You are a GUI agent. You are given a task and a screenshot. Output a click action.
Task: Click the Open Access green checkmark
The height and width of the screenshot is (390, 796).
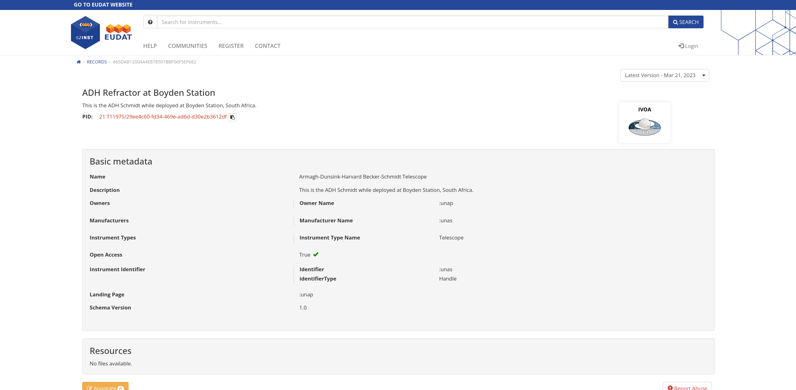316,254
